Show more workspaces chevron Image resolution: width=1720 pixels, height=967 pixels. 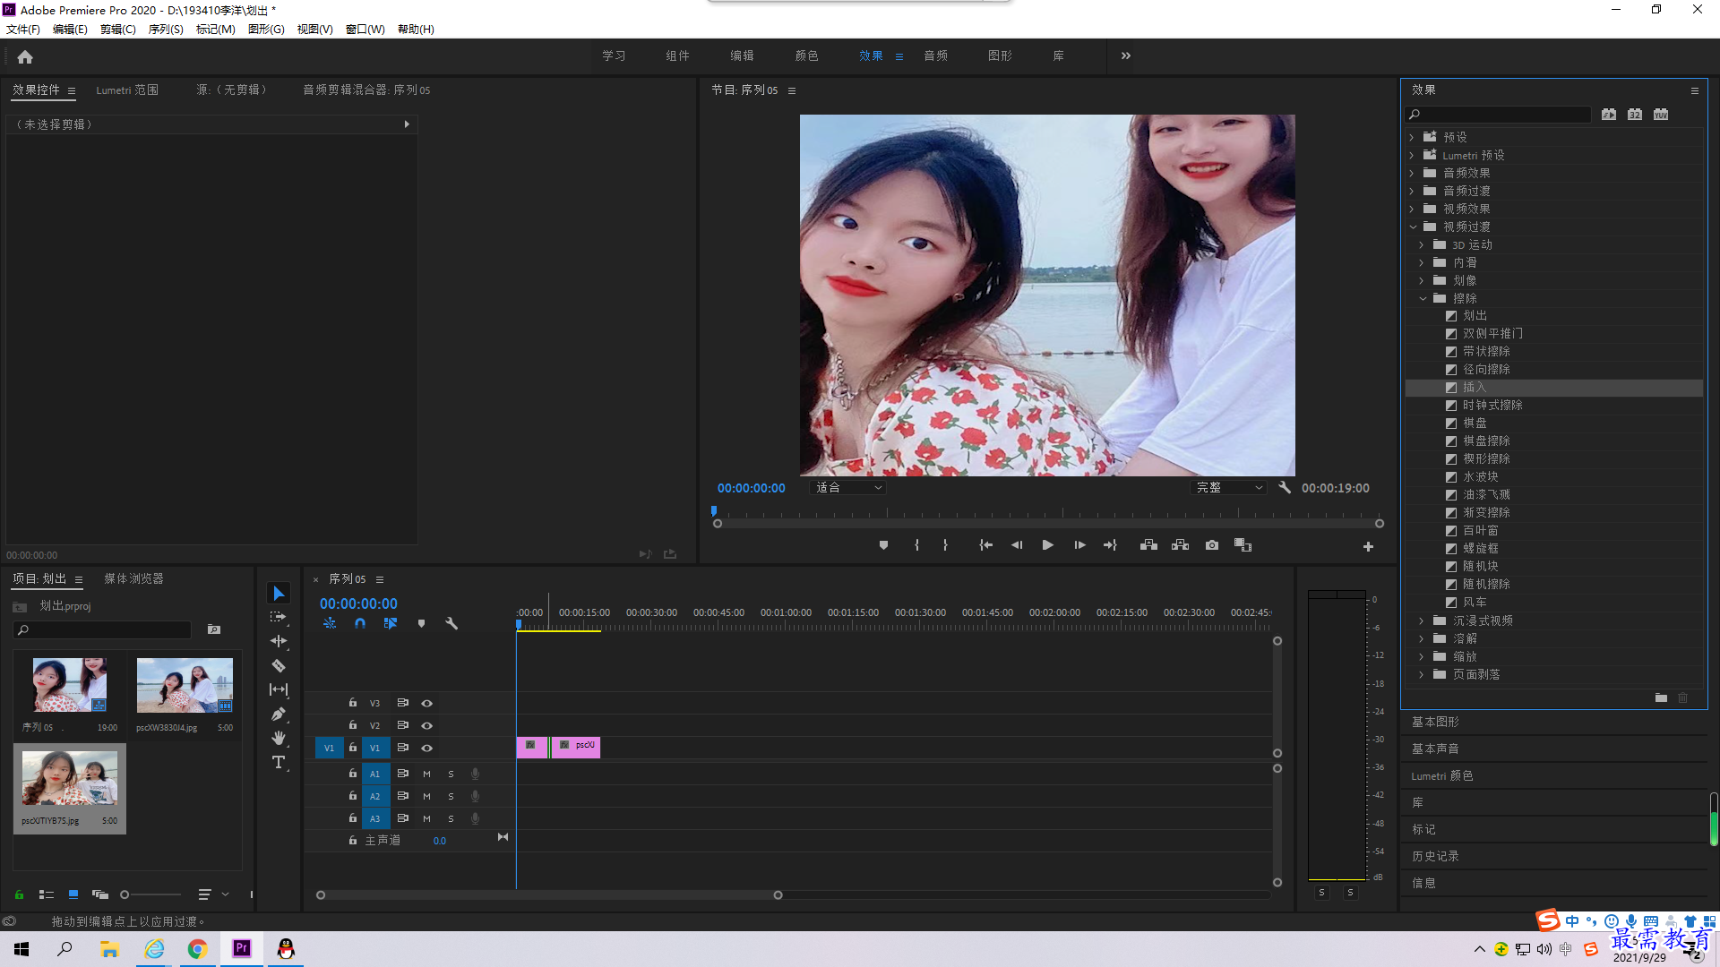(x=1126, y=56)
